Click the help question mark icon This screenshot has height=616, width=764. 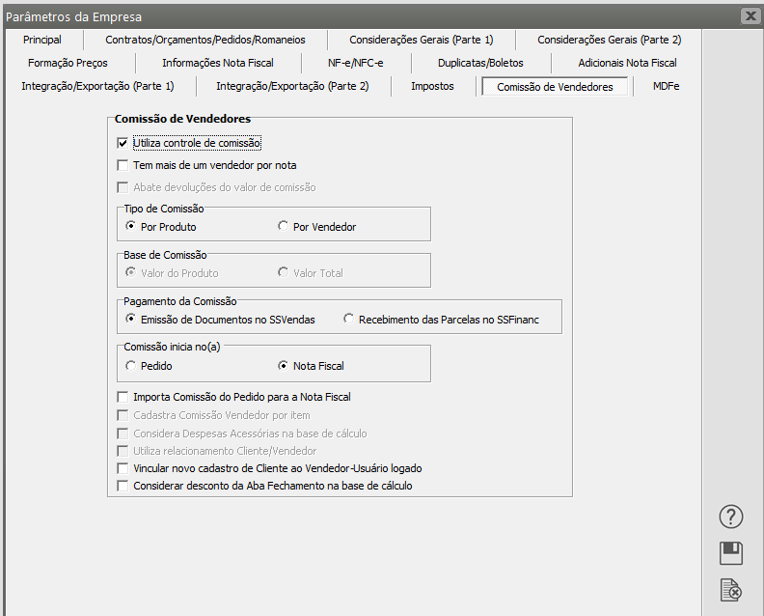[731, 517]
